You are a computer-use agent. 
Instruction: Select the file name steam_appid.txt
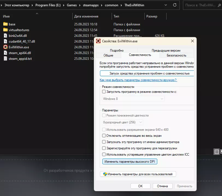(x=20, y=59)
